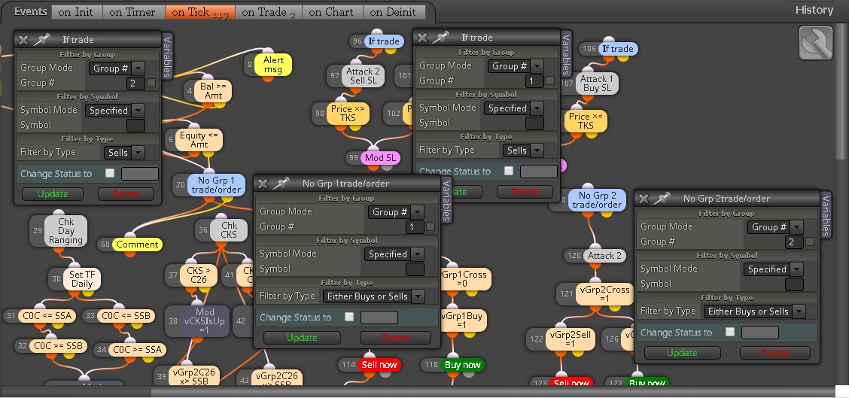Select the 'If trade' block 106

pyautogui.click(x=618, y=49)
